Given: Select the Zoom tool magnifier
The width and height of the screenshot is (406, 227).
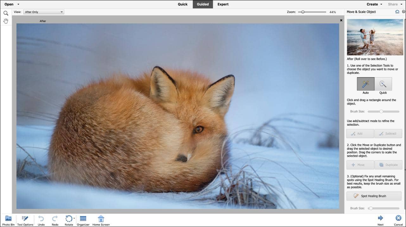Looking at the screenshot, I should [x=6, y=13].
